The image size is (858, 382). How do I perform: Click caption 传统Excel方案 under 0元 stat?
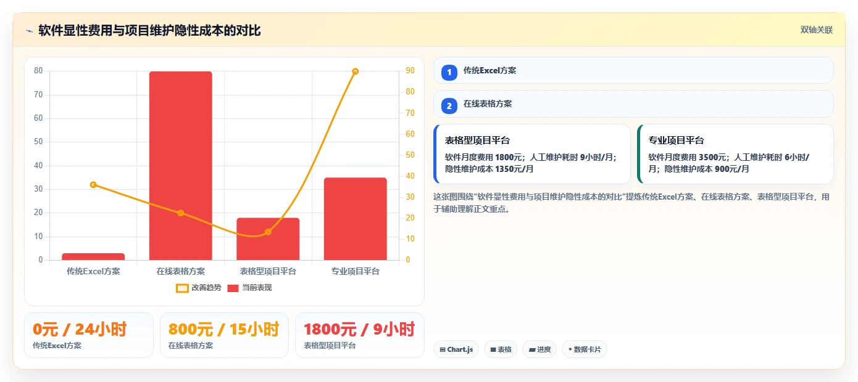coord(57,346)
